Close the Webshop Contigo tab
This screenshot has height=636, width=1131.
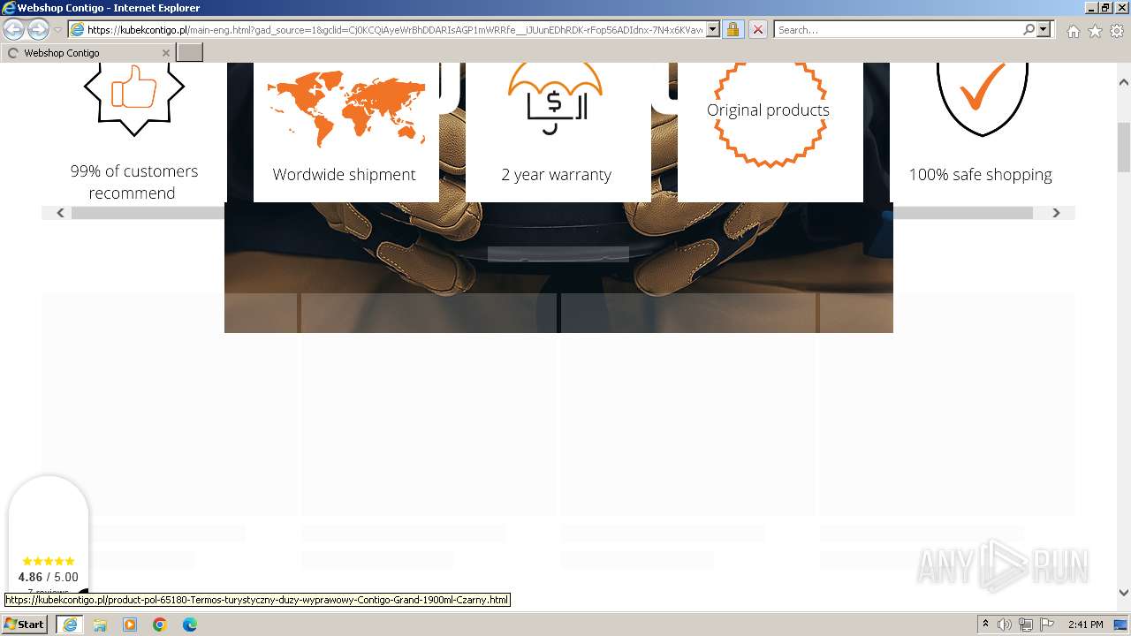(165, 53)
